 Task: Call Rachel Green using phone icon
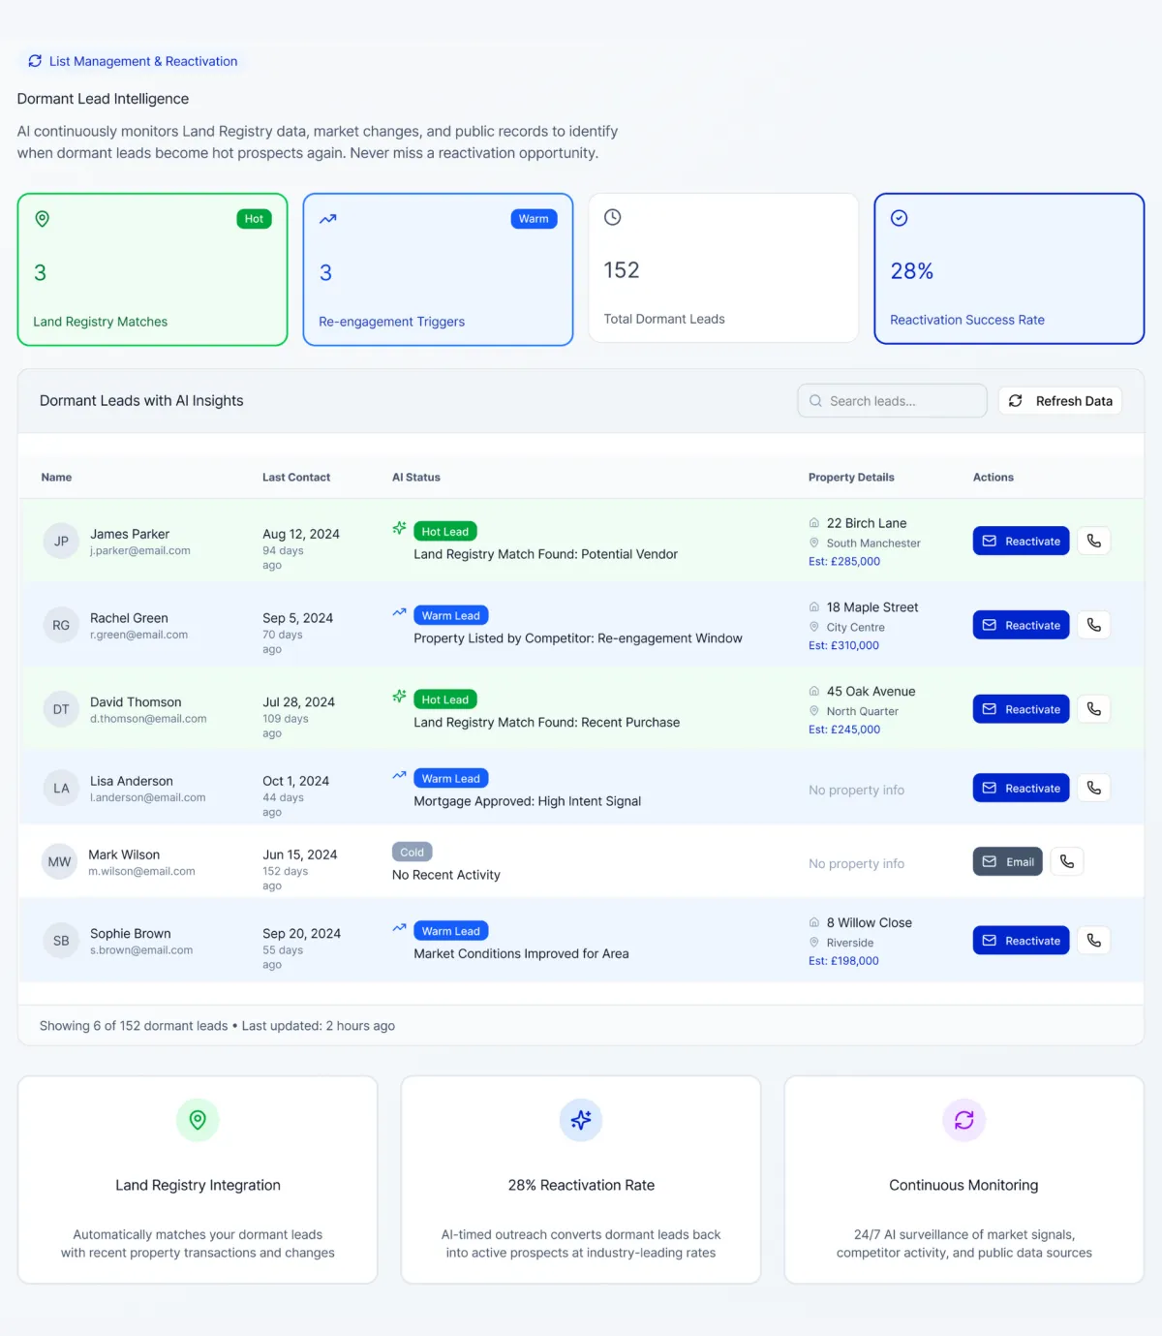pos(1093,625)
